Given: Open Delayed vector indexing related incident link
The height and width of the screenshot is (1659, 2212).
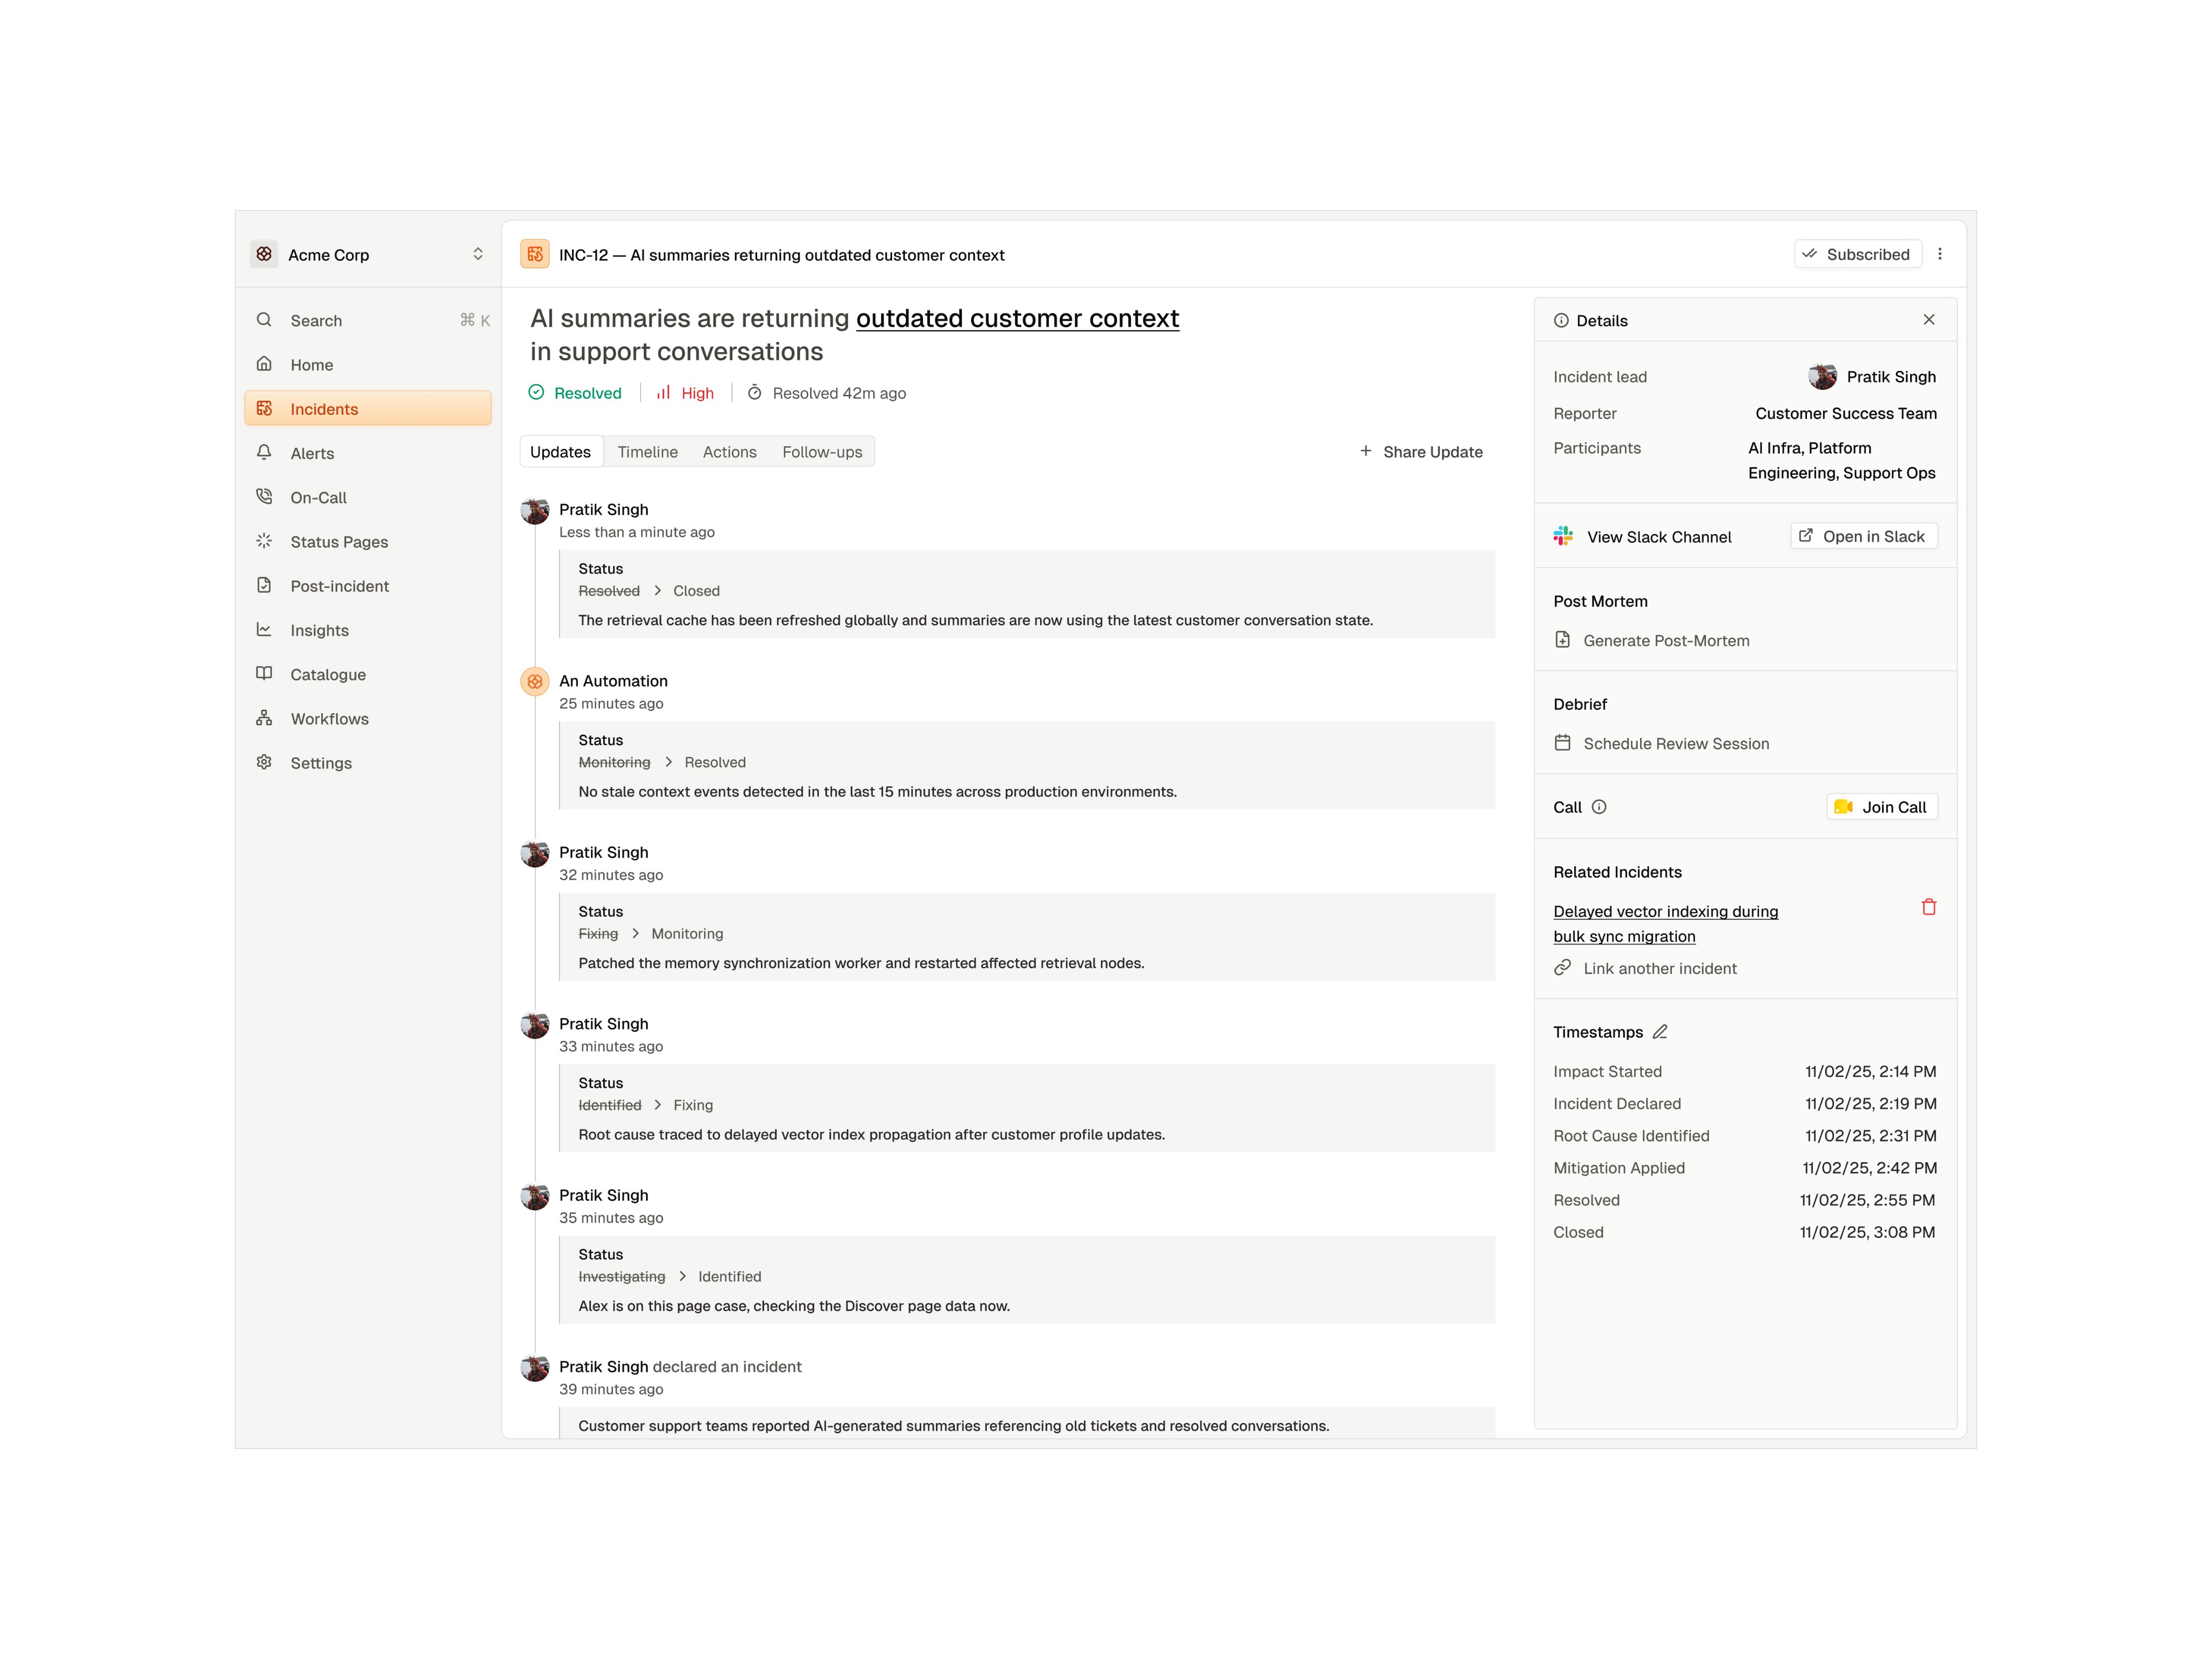Looking at the screenshot, I should [x=1666, y=924].
